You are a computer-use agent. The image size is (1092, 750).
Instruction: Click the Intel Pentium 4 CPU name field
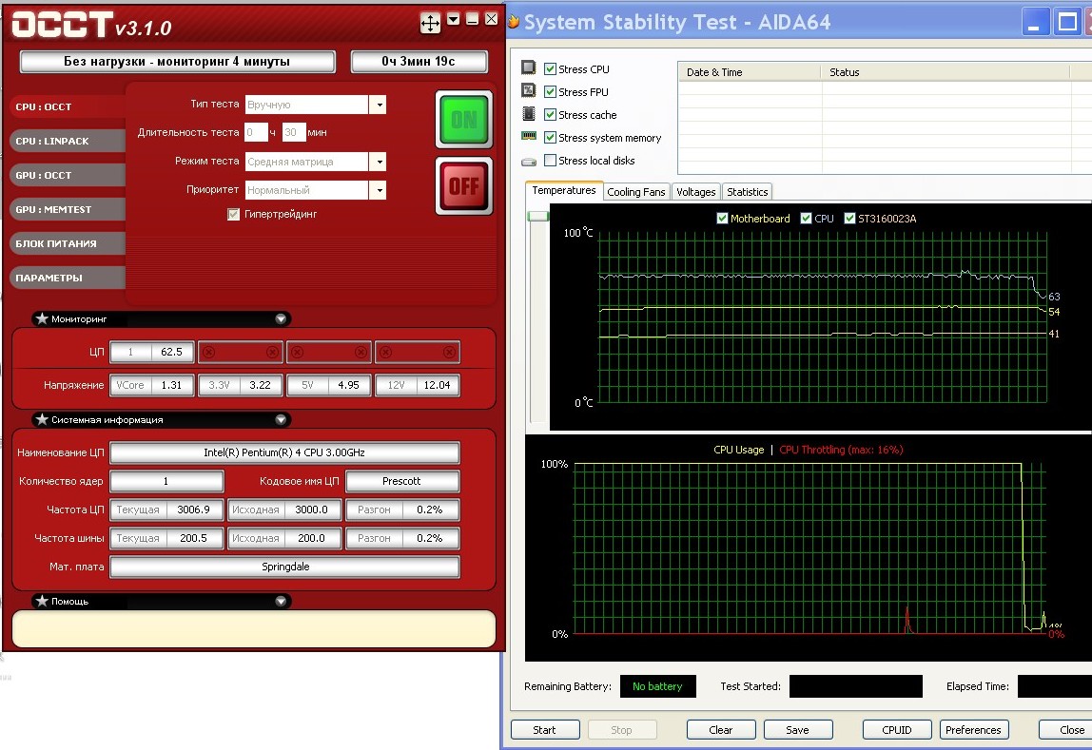[284, 452]
